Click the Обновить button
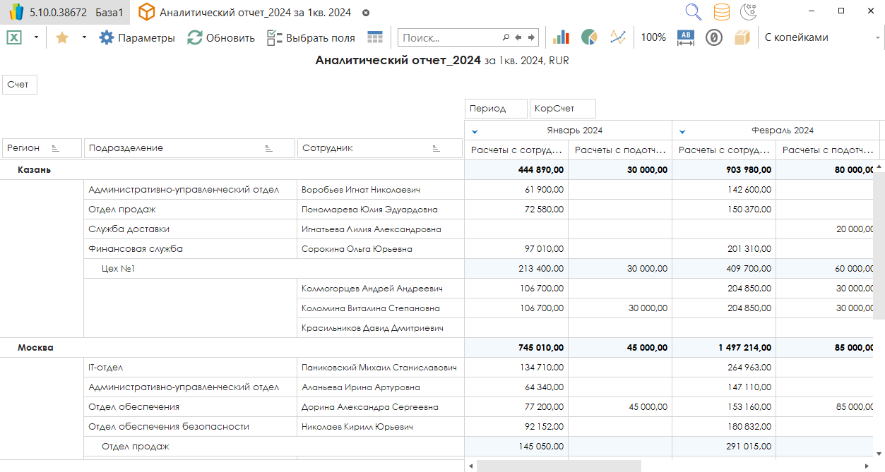This screenshot has width=885, height=472. point(221,38)
